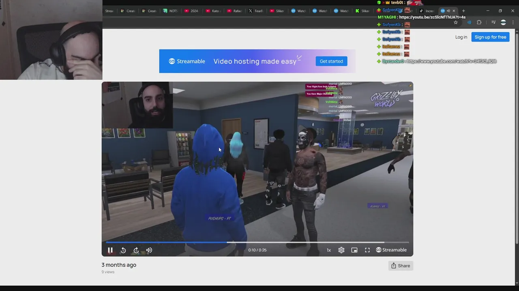Rewind the video ten seconds
519x291 pixels.
coord(123,250)
